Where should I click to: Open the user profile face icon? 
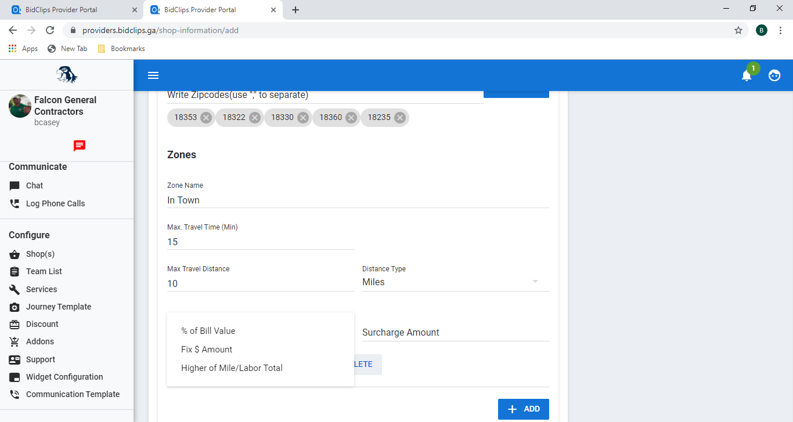(774, 75)
